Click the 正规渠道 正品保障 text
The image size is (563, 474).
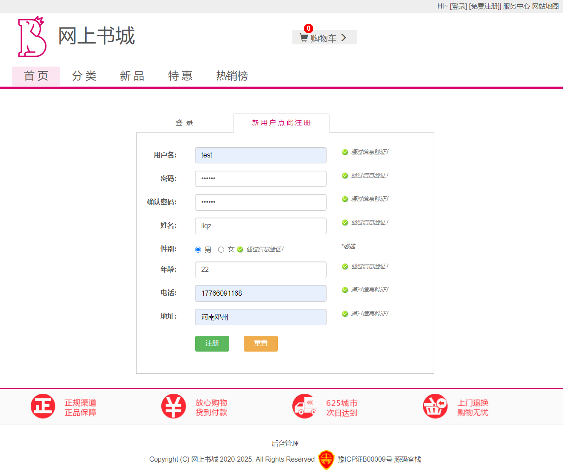(x=80, y=407)
